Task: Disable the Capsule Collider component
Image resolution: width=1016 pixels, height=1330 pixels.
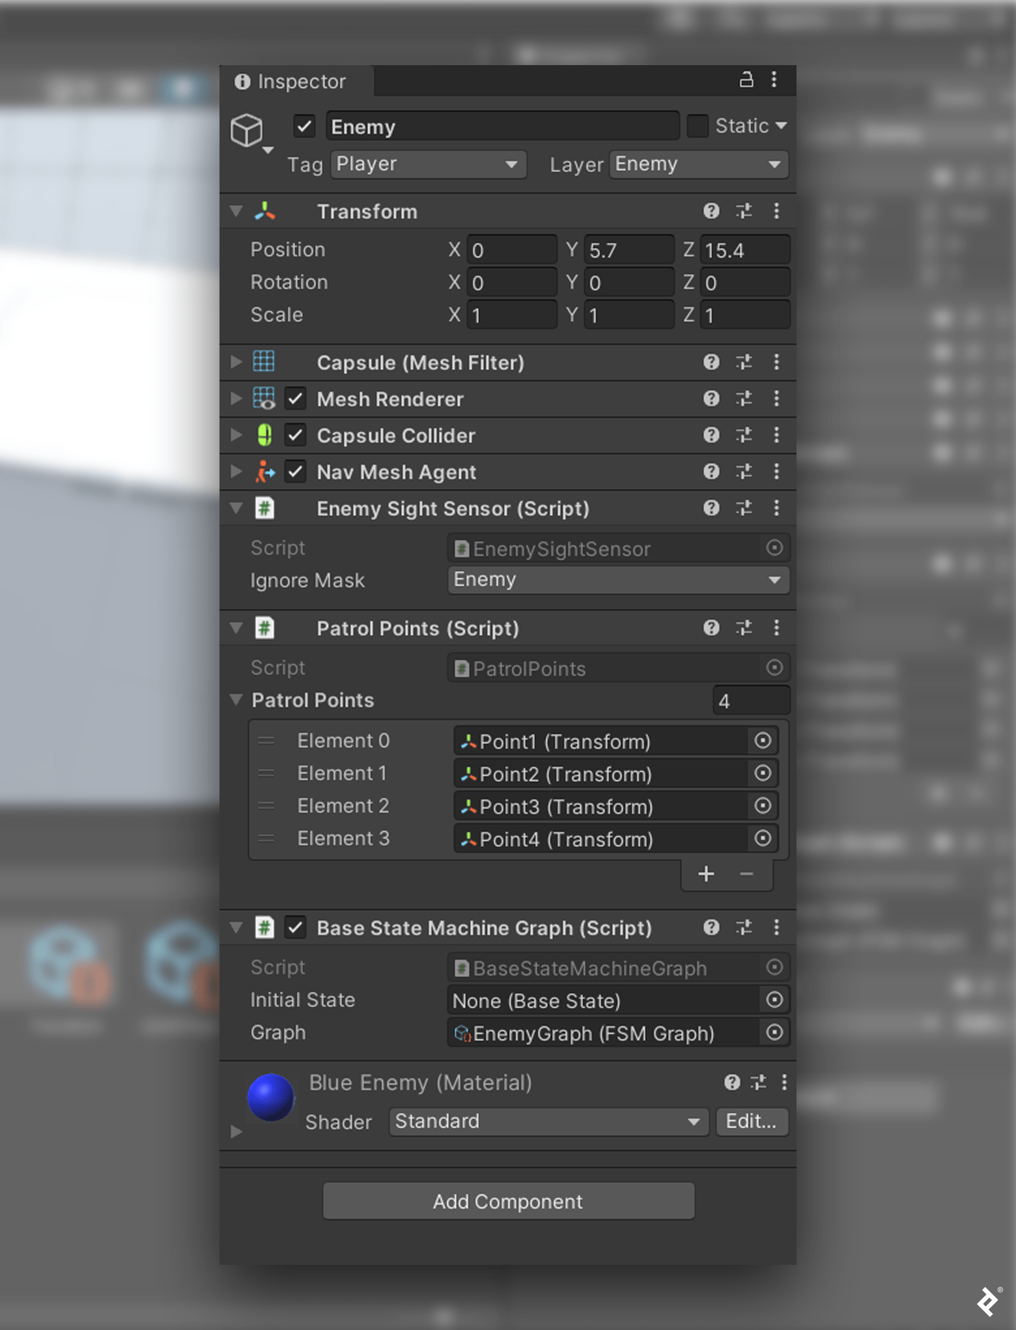Action: point(295,434)
